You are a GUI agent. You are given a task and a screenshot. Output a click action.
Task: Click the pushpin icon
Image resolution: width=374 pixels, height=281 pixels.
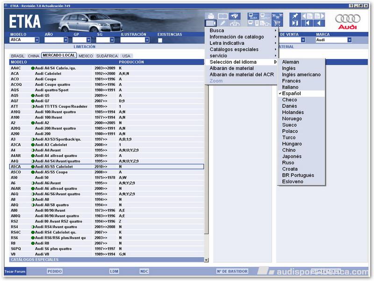pos(295,16)
